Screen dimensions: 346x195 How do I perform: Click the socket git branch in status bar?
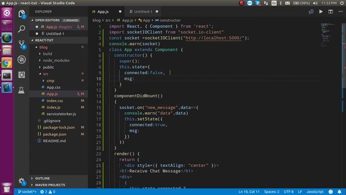tap(27, 192)
